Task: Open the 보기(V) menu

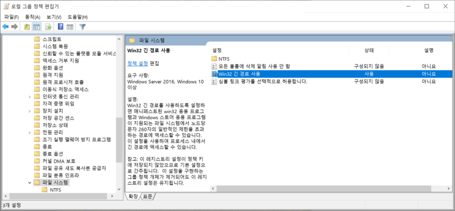Action: click(x=54, y=17)
